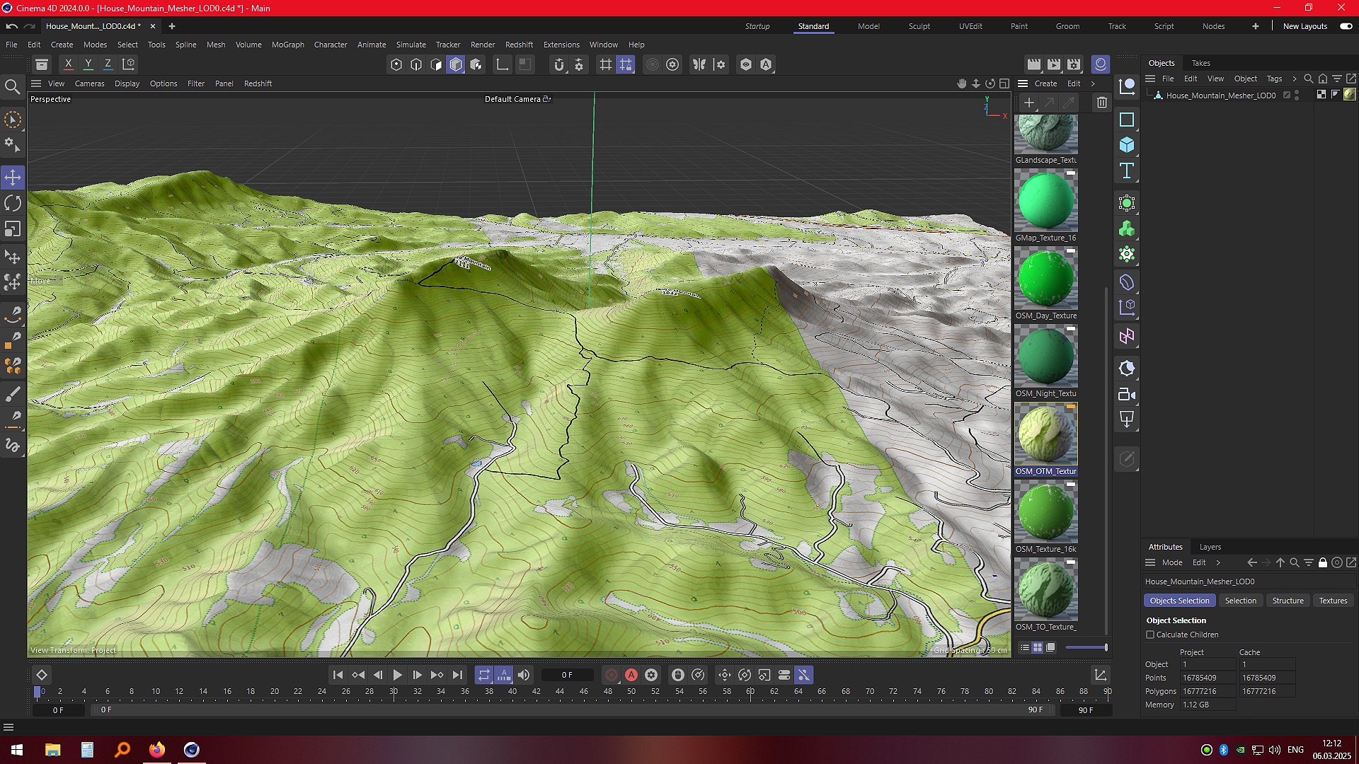Open the Redshift main menu
Image resolution: width=1359 pixels, height=764 pixels.
coord(519,45)
